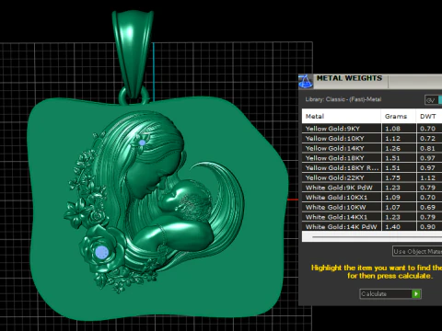Click the 1.26 grams value
This screenshot has height=331, width=442.
coord(392,148)
